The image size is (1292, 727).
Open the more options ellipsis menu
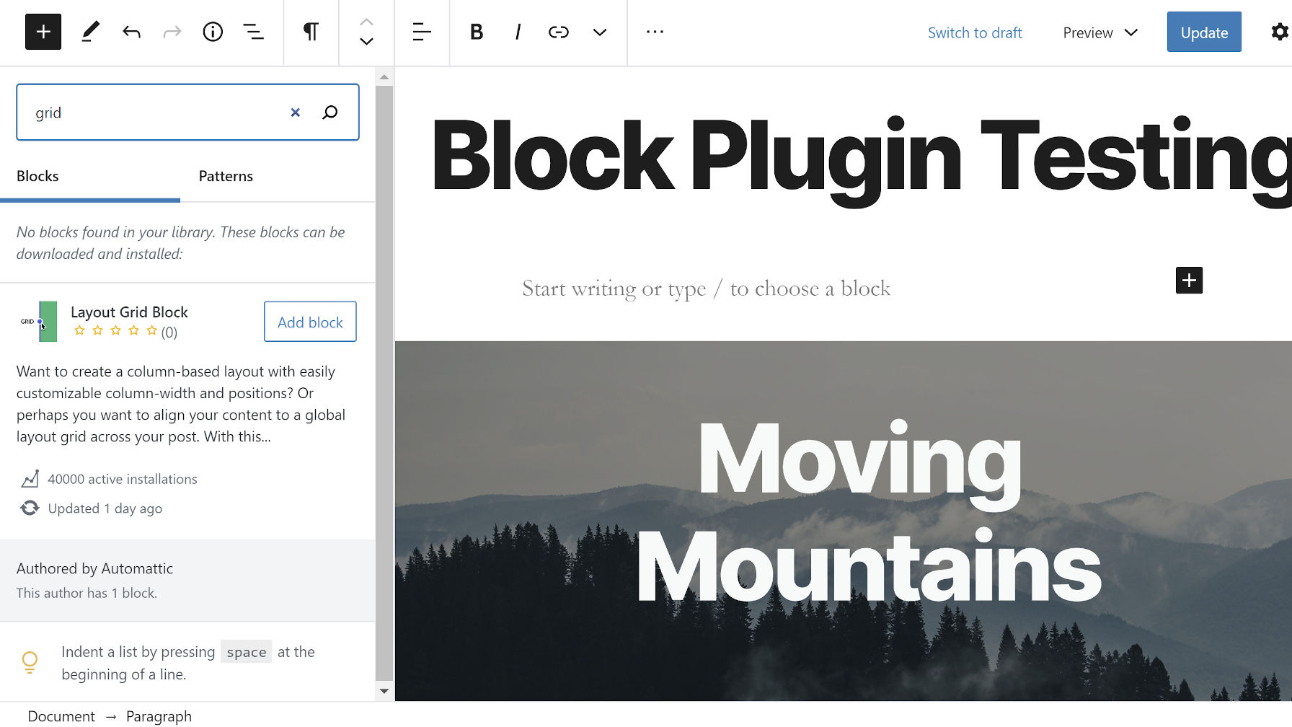655,32
